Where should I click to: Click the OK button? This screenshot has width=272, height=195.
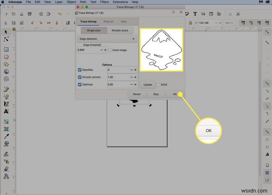coord(174,94)
